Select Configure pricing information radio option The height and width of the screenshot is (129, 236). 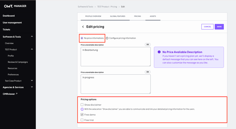107,38
